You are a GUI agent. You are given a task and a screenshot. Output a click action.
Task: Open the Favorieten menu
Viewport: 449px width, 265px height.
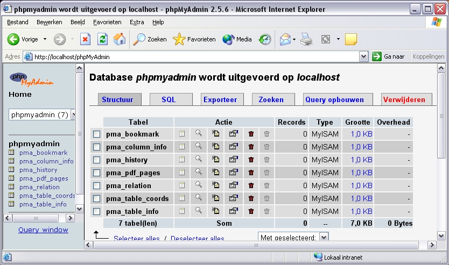coord(107,22)
